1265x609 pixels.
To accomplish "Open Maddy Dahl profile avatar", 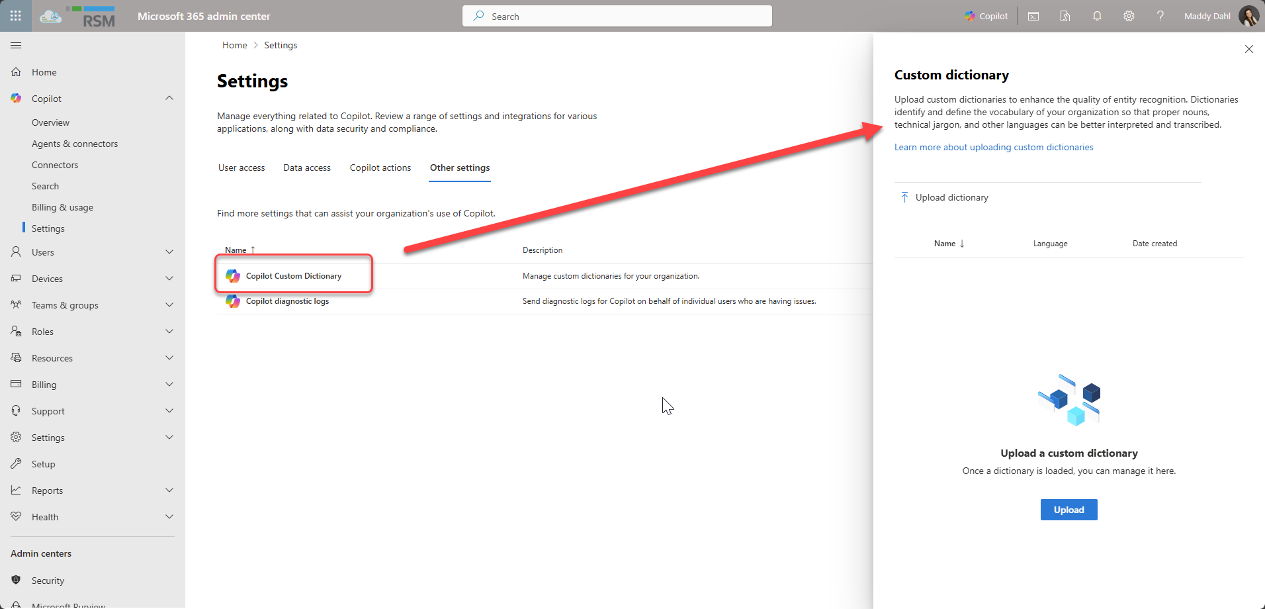I will (x=1248, y=16).
